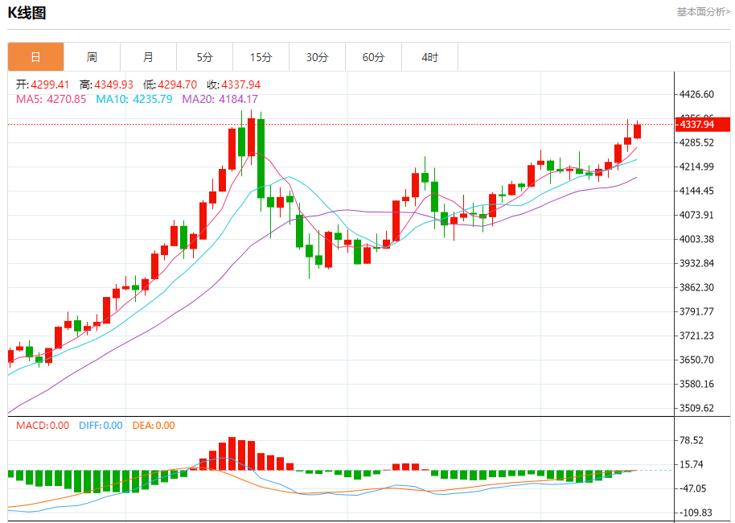Switch to the 5分 interval tab

pos(204,57)
